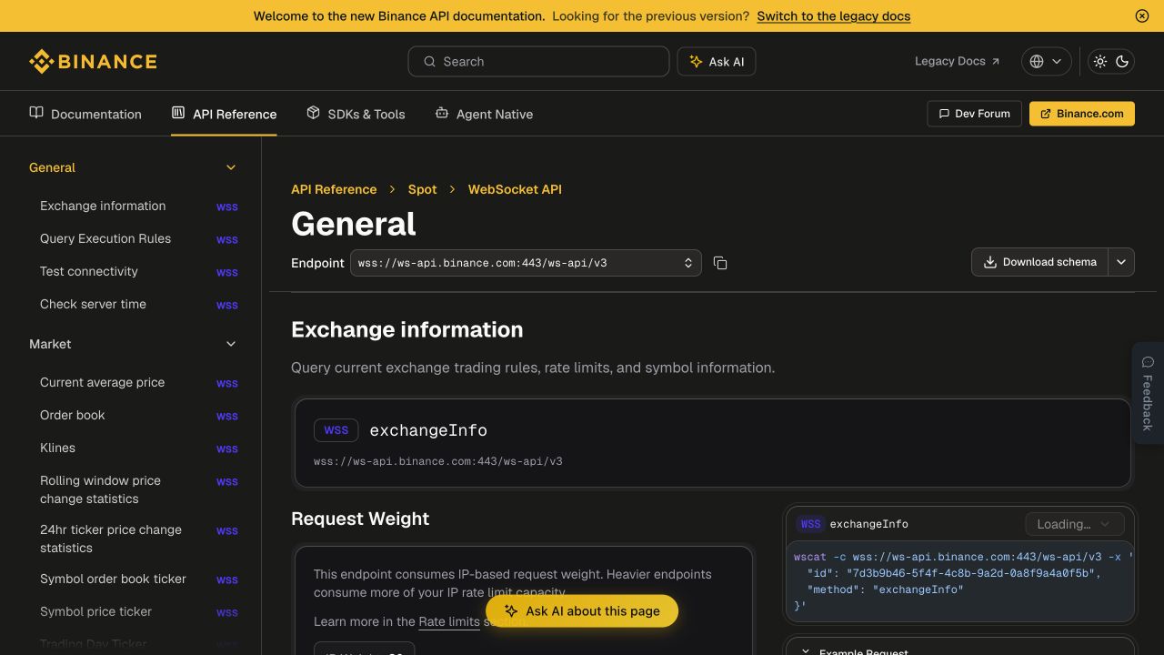
Task: Click the Agent Native robot icon
Action: (x=442, y=113)
